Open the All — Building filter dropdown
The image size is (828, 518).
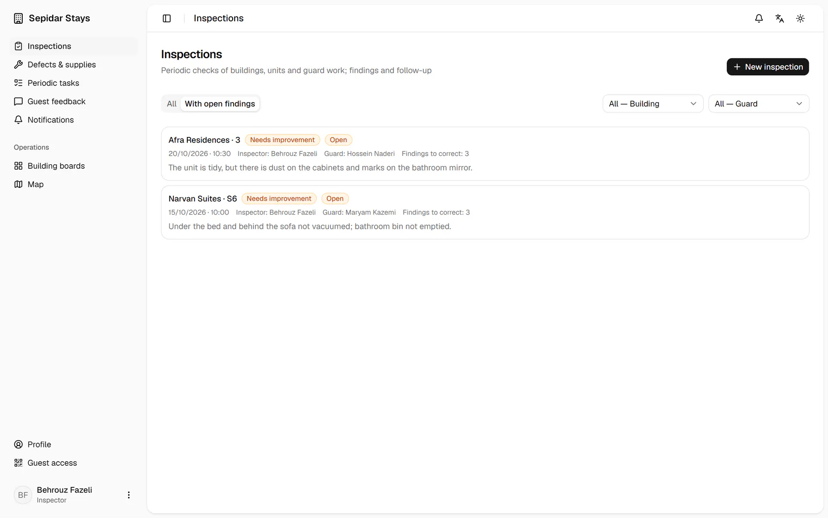653,104
